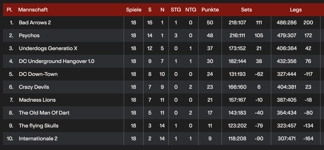Open DC Underground Hangover 1.0 team

[57, 61]
